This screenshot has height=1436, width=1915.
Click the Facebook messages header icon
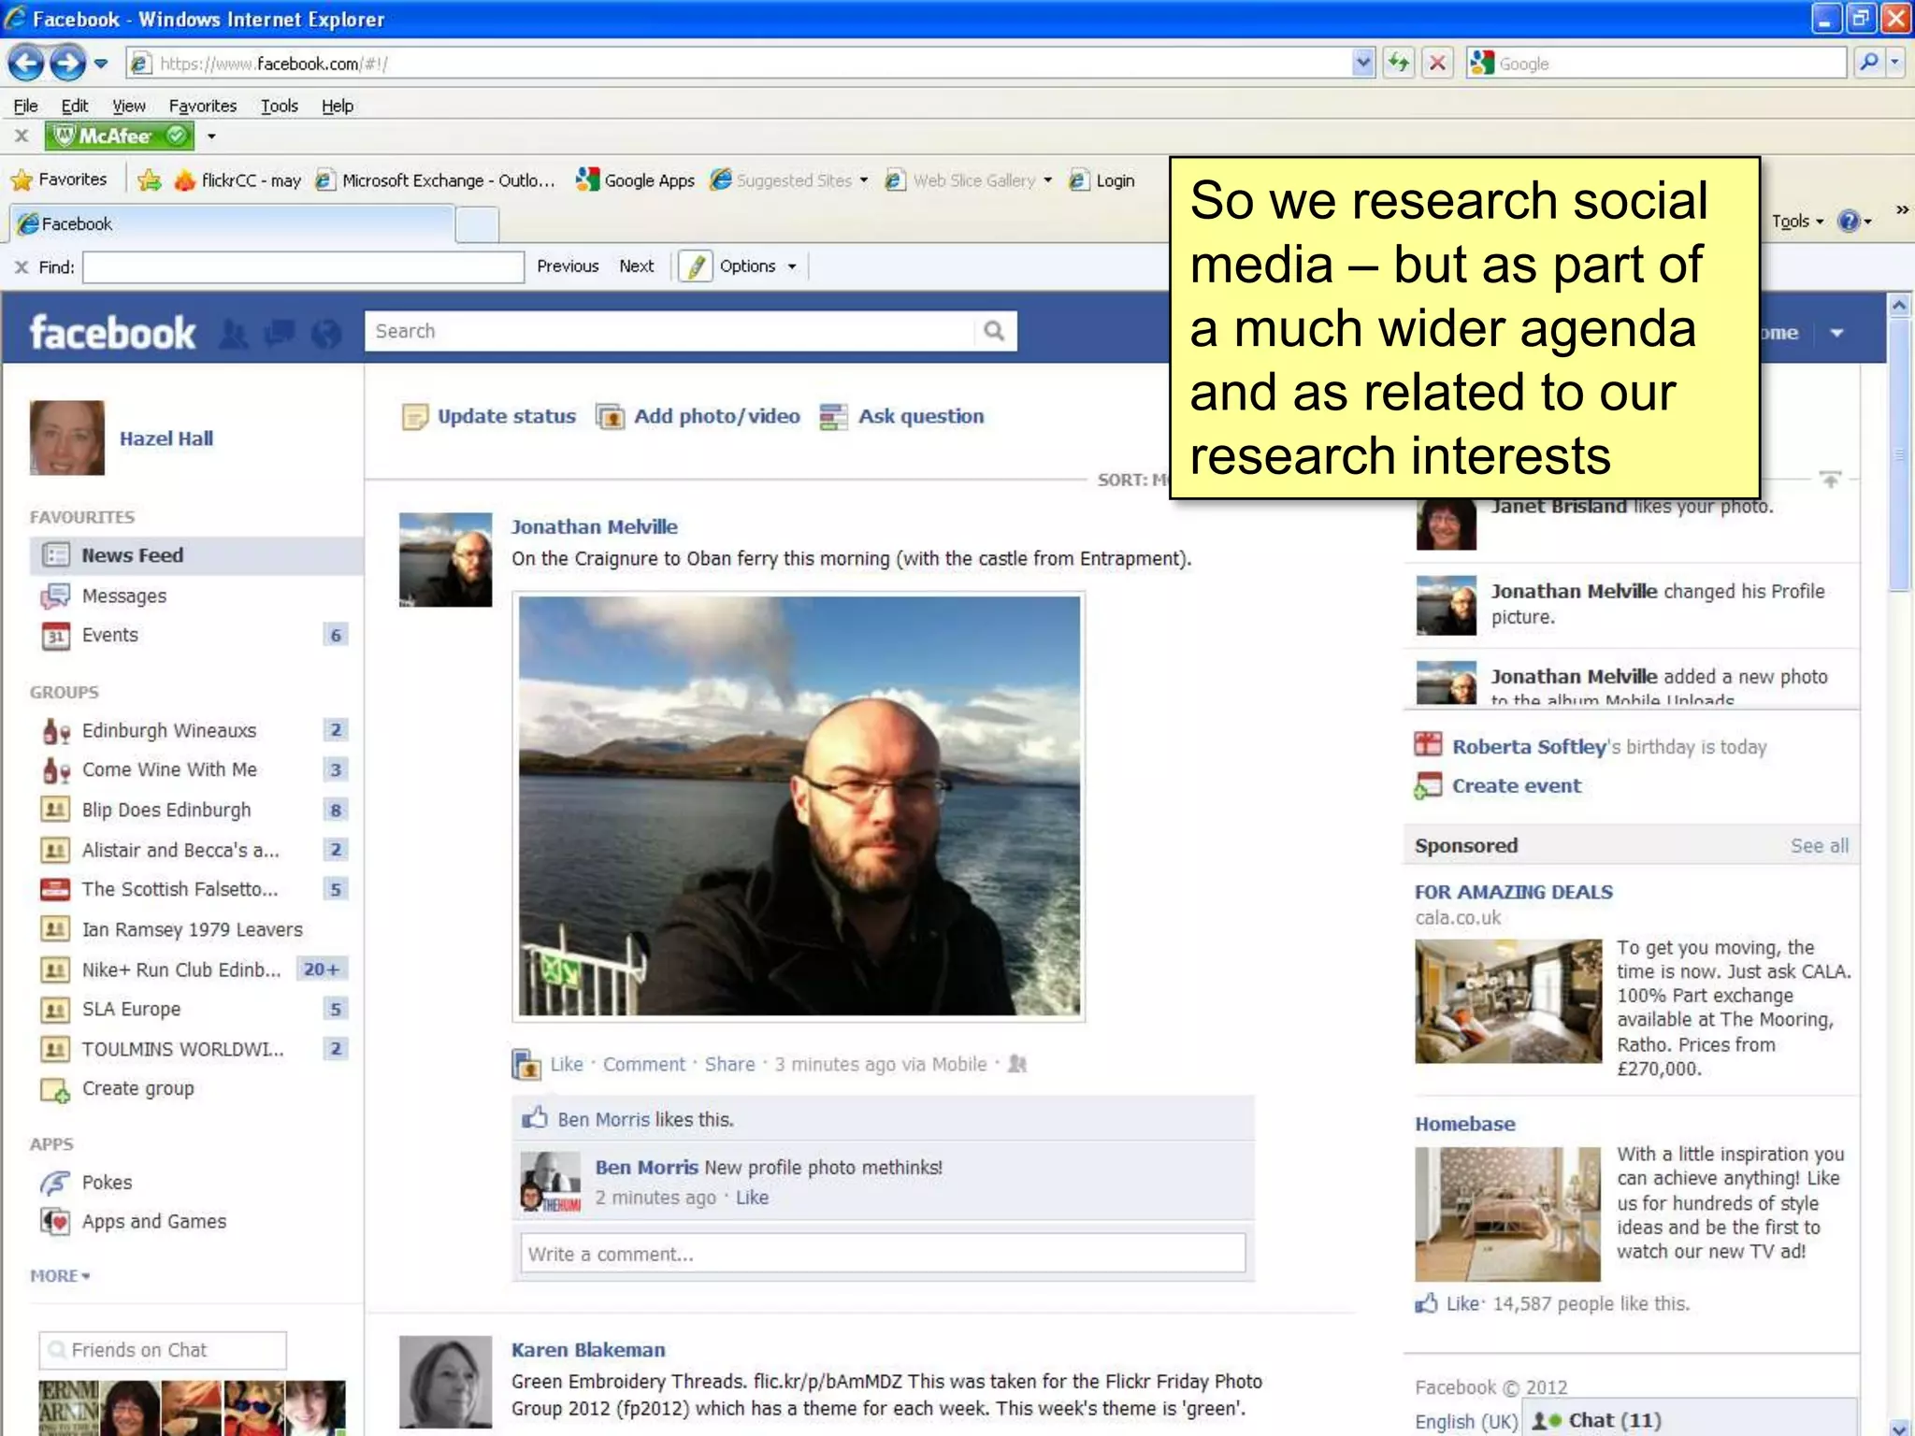tap(281, 333)
